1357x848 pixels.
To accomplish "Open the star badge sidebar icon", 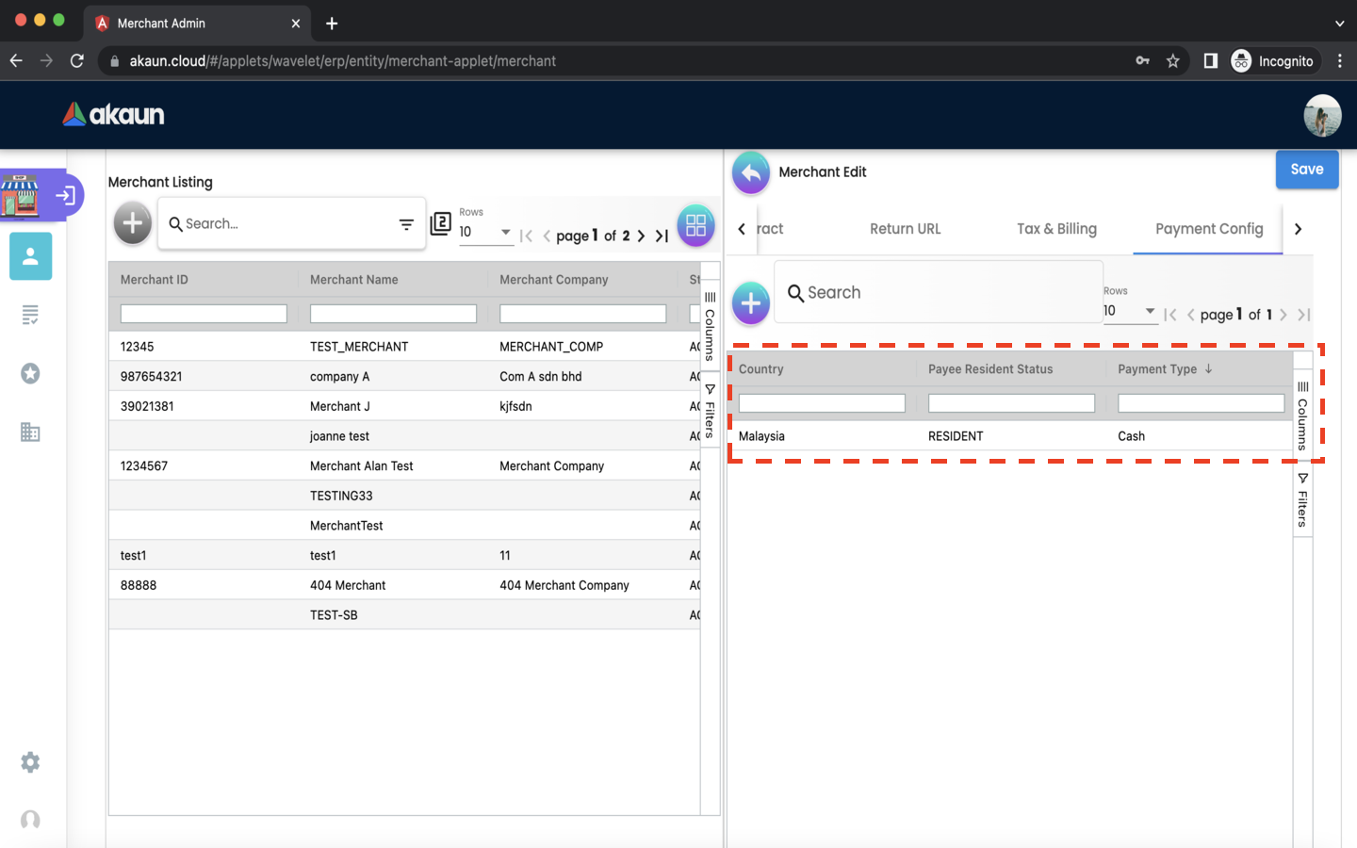I will 30,374.
